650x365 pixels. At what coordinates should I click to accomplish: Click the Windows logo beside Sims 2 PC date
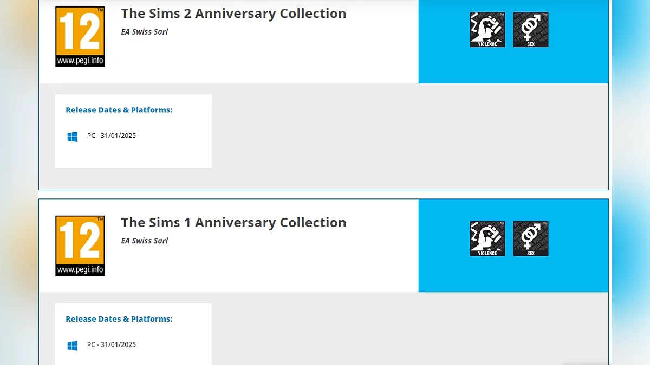73,136
